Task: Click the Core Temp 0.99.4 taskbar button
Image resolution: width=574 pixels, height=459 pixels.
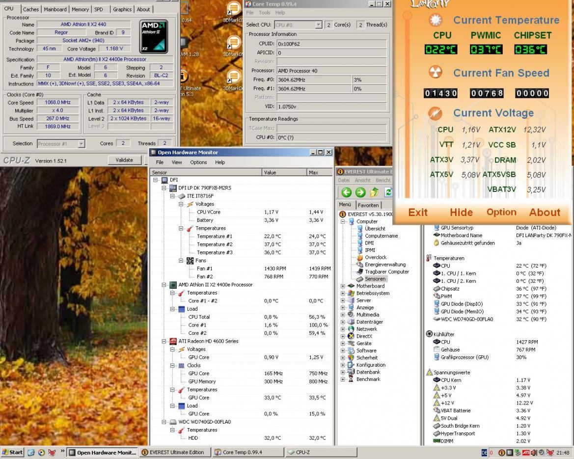Action: [x=248, y=453]
